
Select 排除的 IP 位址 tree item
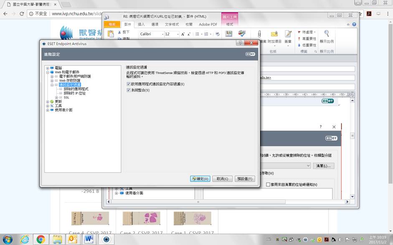coord(75,93)
